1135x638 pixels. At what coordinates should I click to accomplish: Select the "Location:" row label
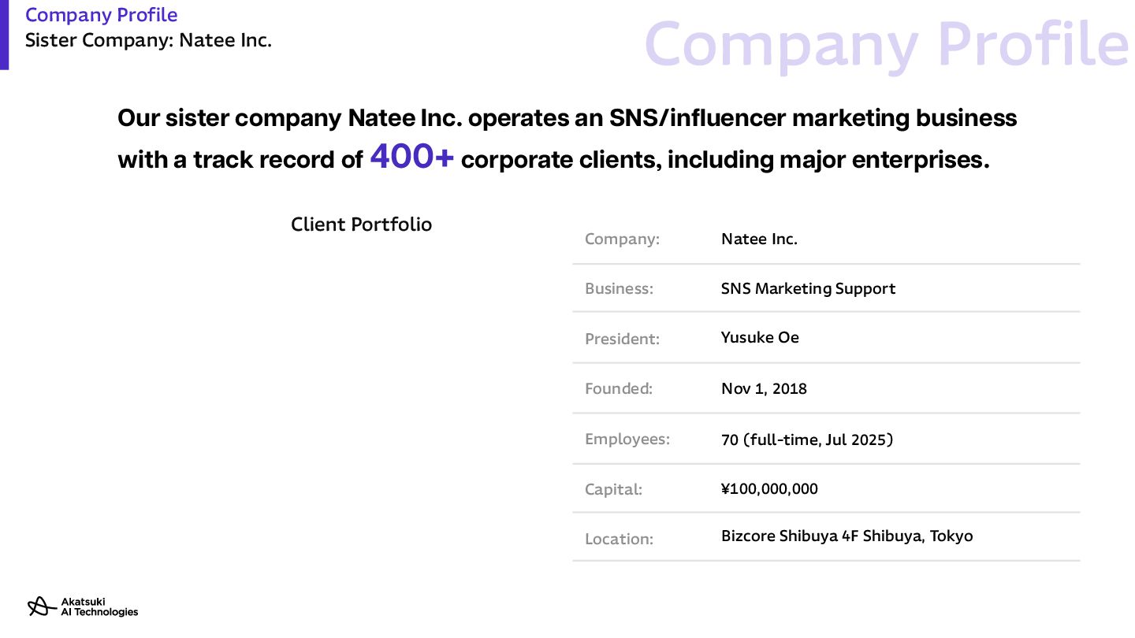[x=619, y=540]
